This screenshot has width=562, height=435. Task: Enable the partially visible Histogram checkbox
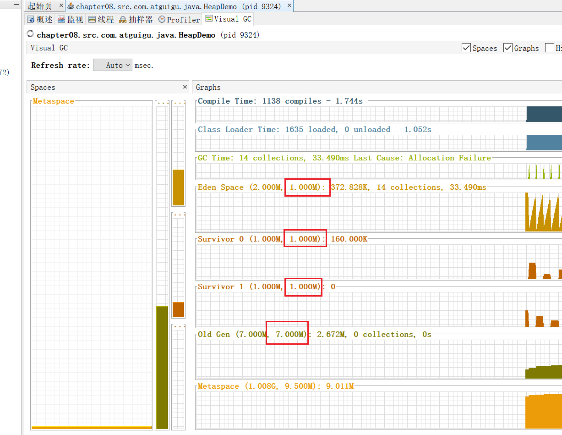pos(550,48)
